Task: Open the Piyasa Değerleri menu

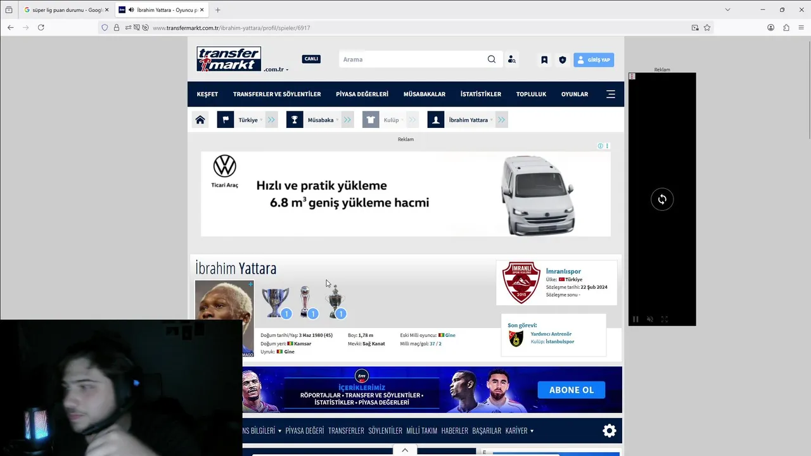Action: pyautogui.click(x=362, y=94)
